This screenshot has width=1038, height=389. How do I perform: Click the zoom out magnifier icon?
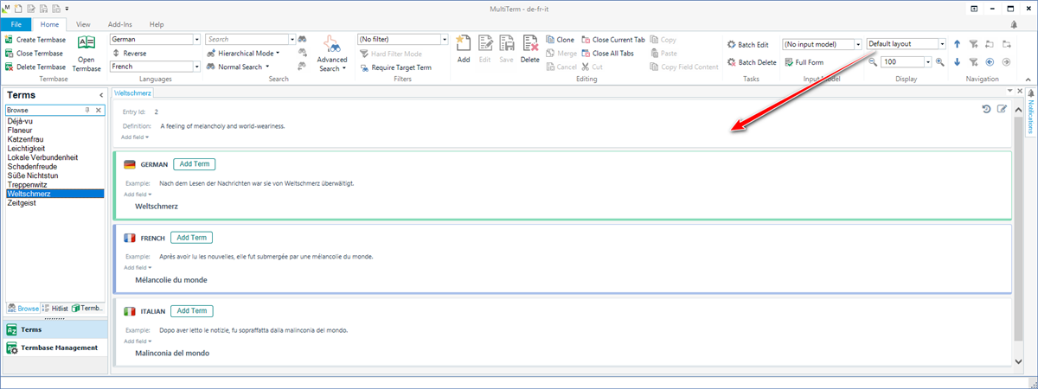pyautogui.click(x=874, y=62)
